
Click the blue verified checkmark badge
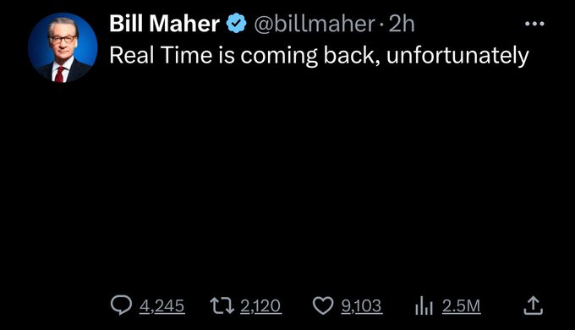tap(237, 24)
